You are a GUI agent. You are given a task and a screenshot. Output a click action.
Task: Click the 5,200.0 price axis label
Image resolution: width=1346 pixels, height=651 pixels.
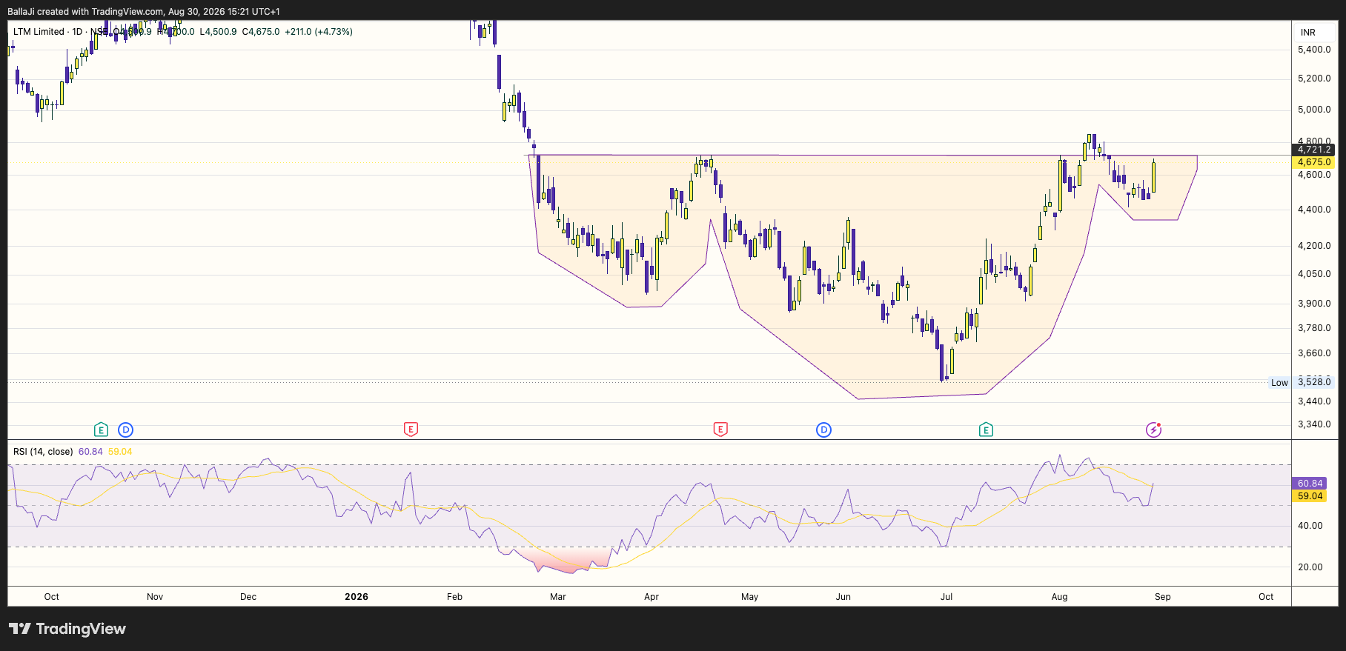point(1314,79)
